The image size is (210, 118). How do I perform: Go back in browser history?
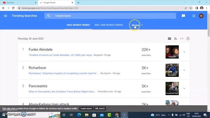click(x=3, y=8)
